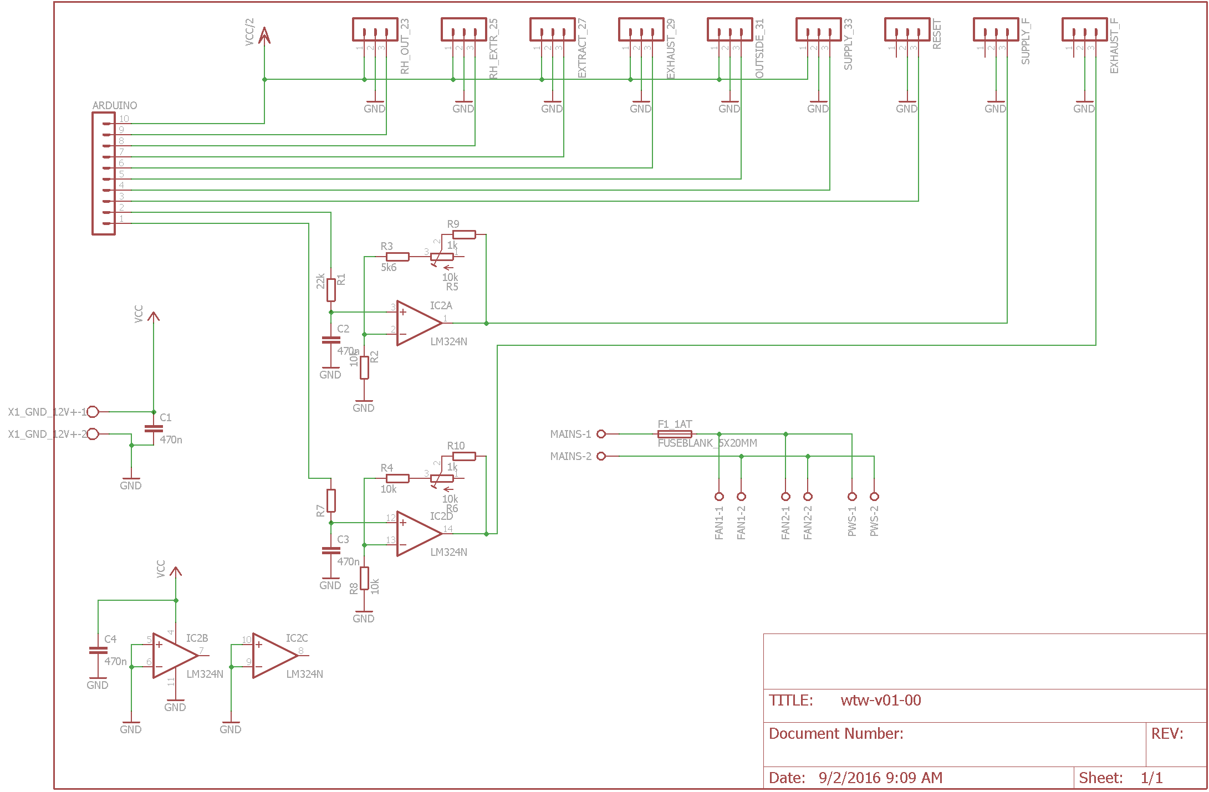Click VCC arrow above IC2B
Image resolution: width=1209 pixels, height=792 pixels.
click(x=176, y=573)
